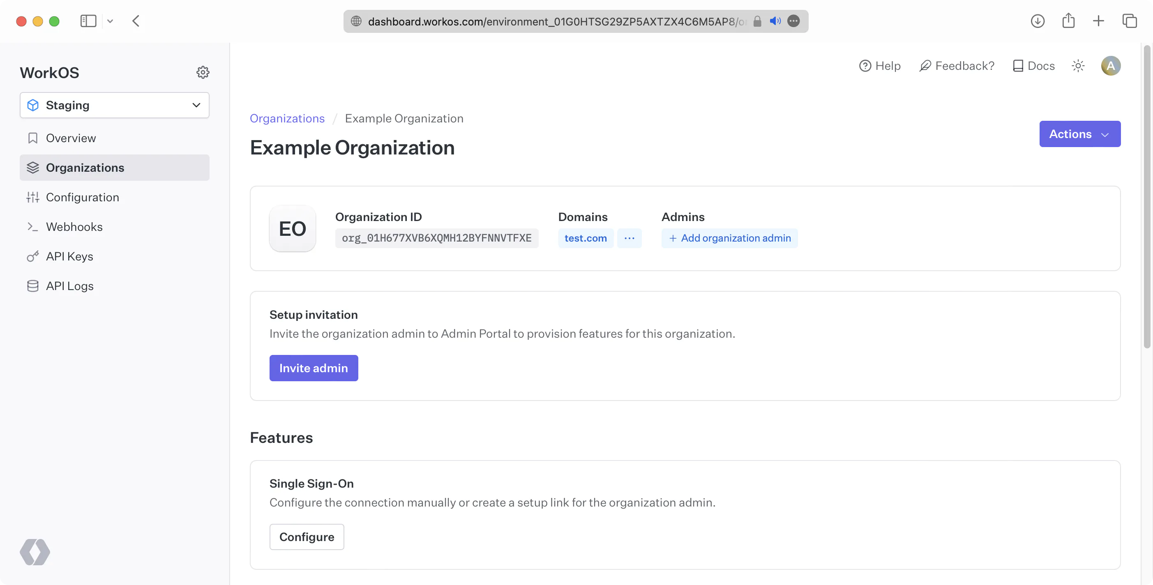Click the Organizations breadcrumb link

[287, 118]
